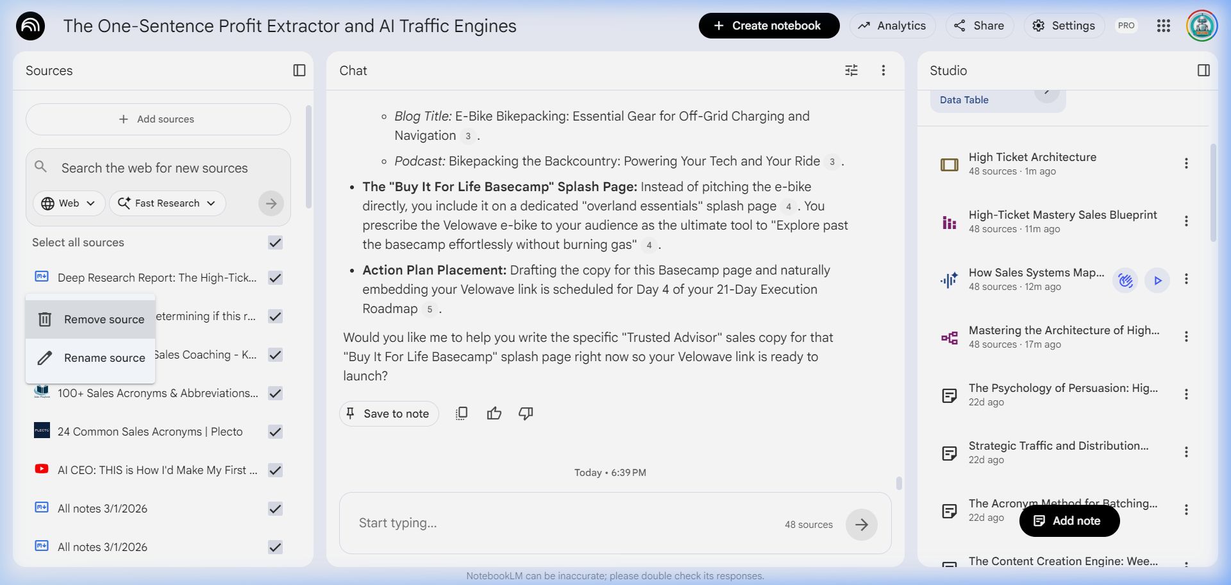Open the Web source type dropdown

pyautogui.click(x=68, y=203)
